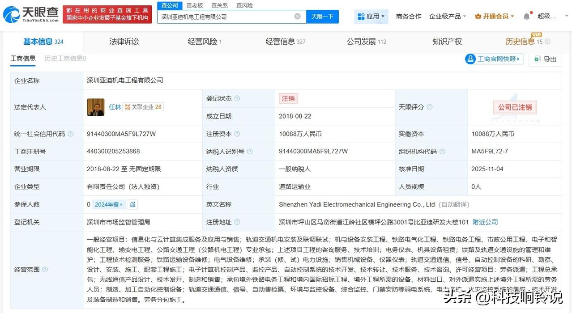
Task: Open the 知识产权 tab
Action: [x=447, y=42]
